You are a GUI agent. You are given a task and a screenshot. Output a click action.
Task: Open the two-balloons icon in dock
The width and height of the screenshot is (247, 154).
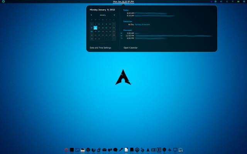point(110,150)
